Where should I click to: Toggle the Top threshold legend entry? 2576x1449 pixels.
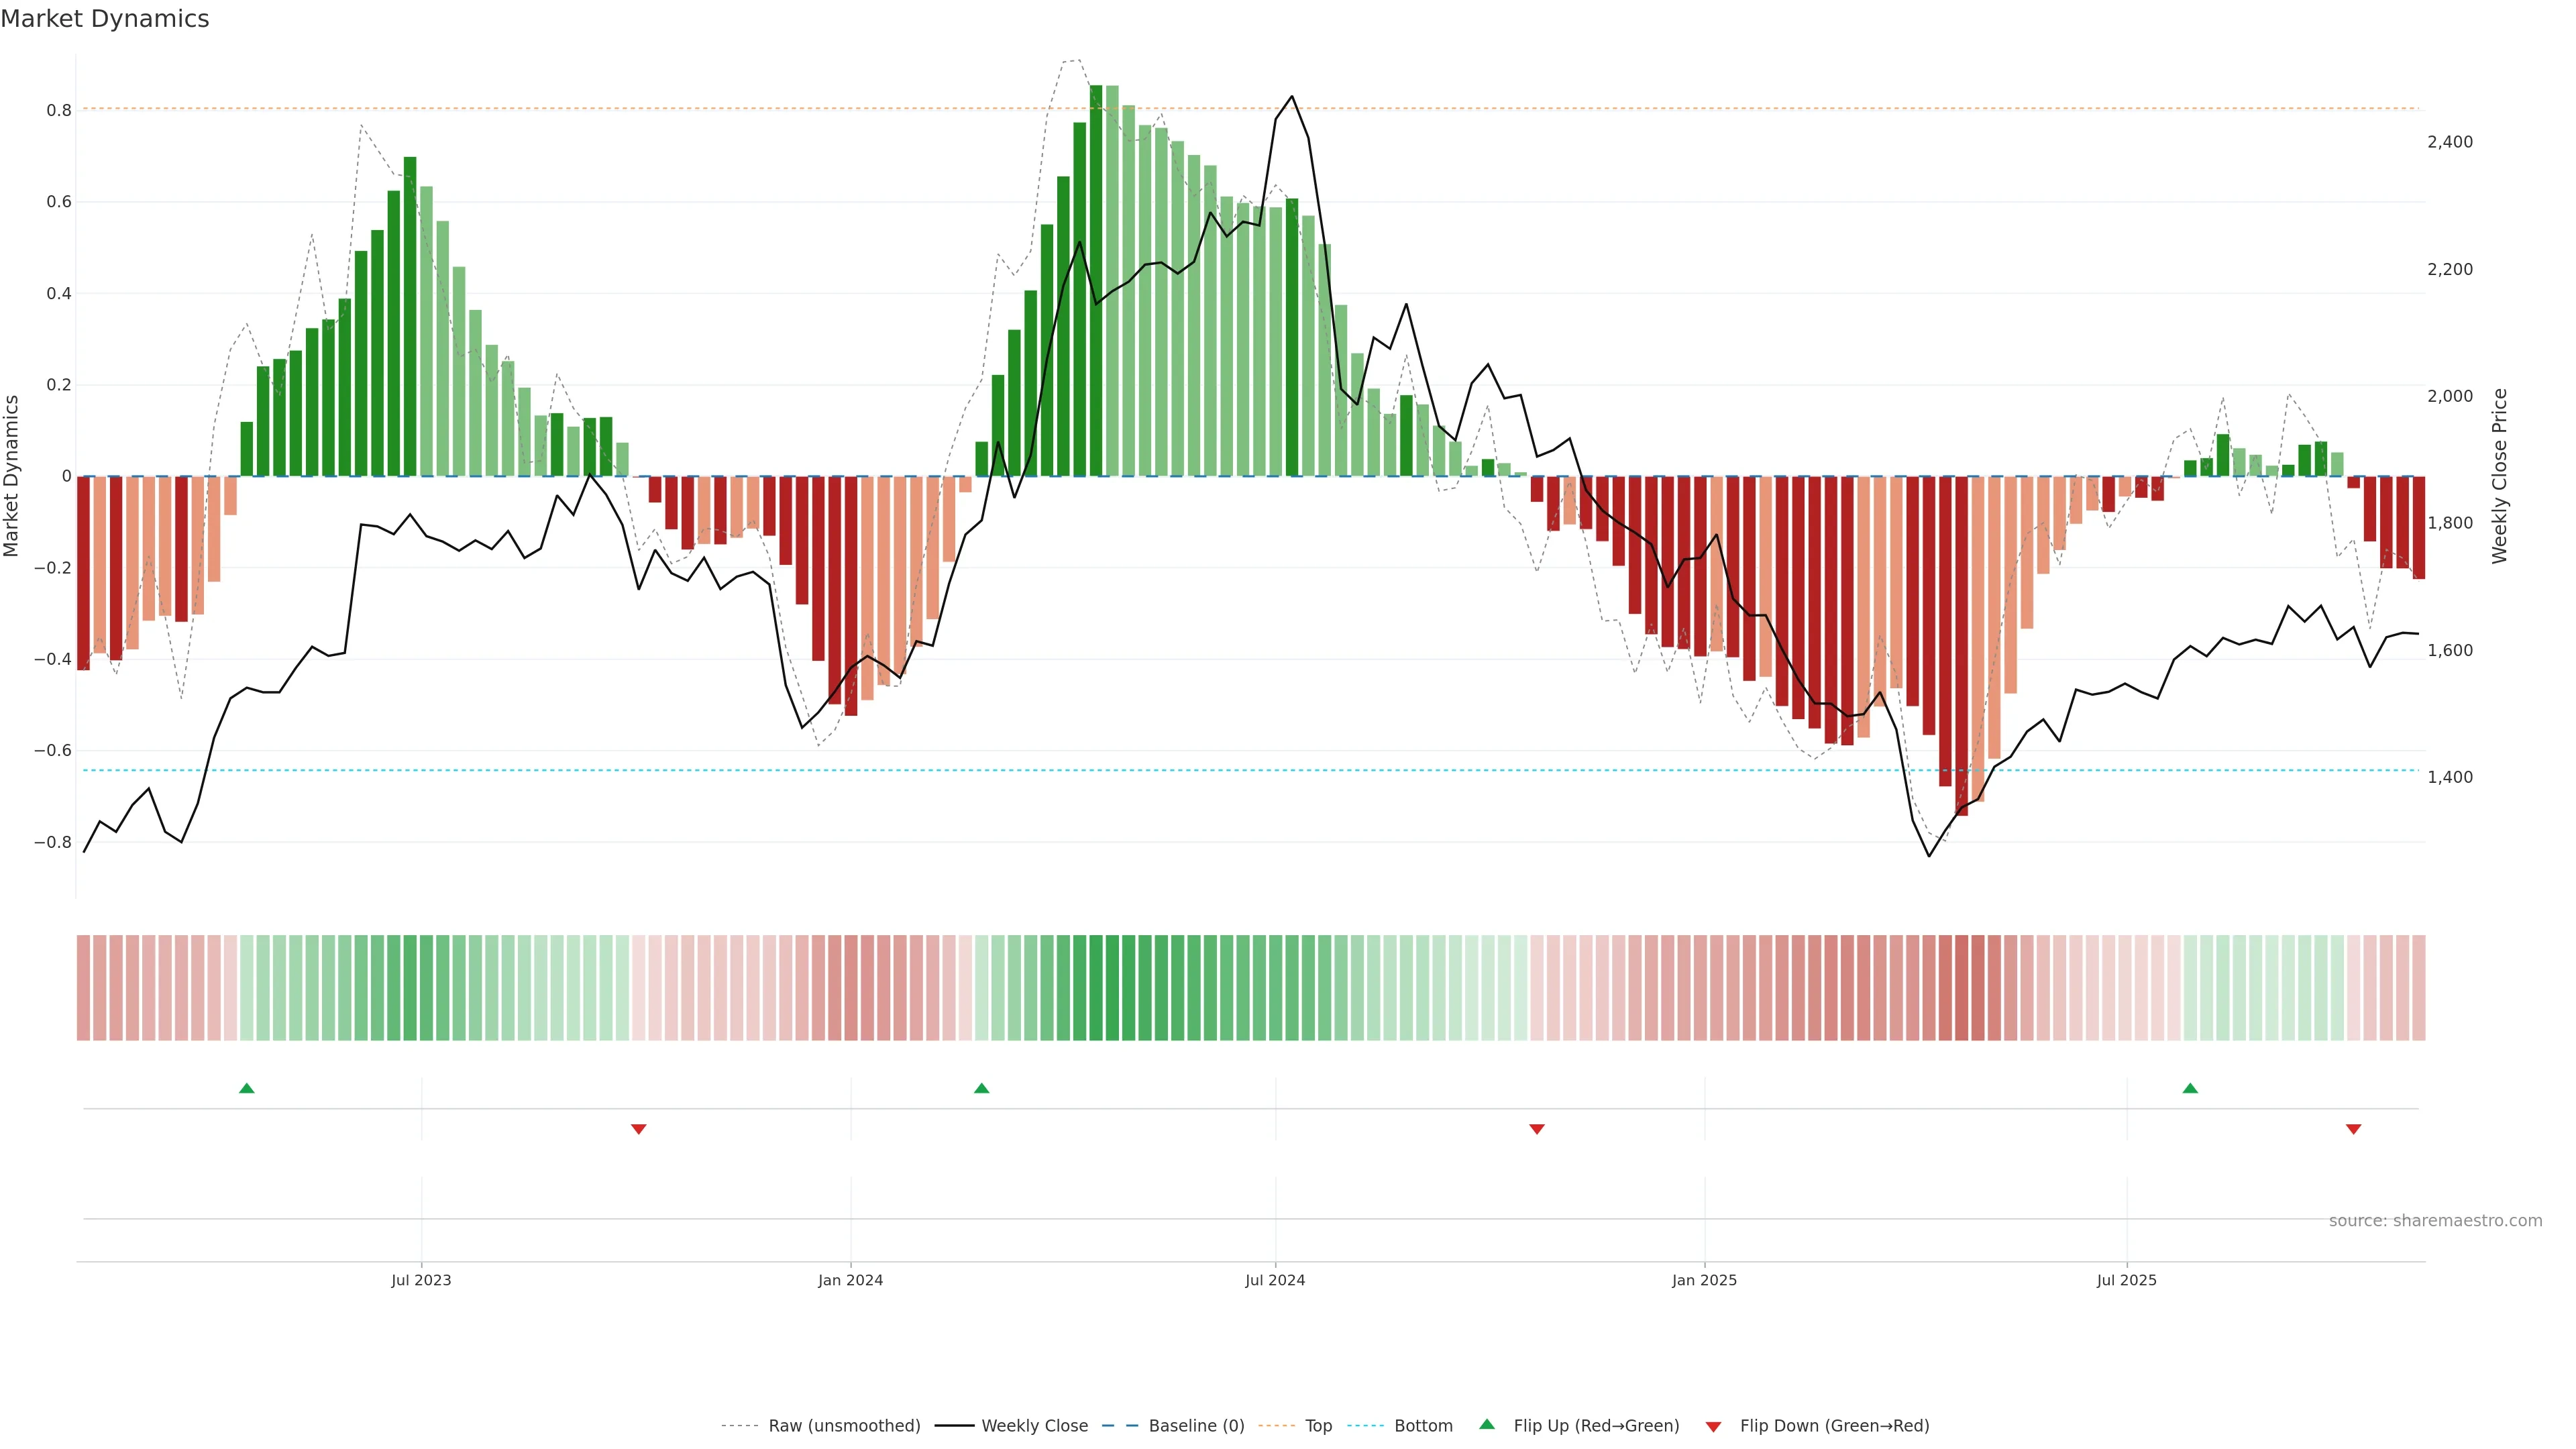pyautogui.click(x=1318, y=1425)
